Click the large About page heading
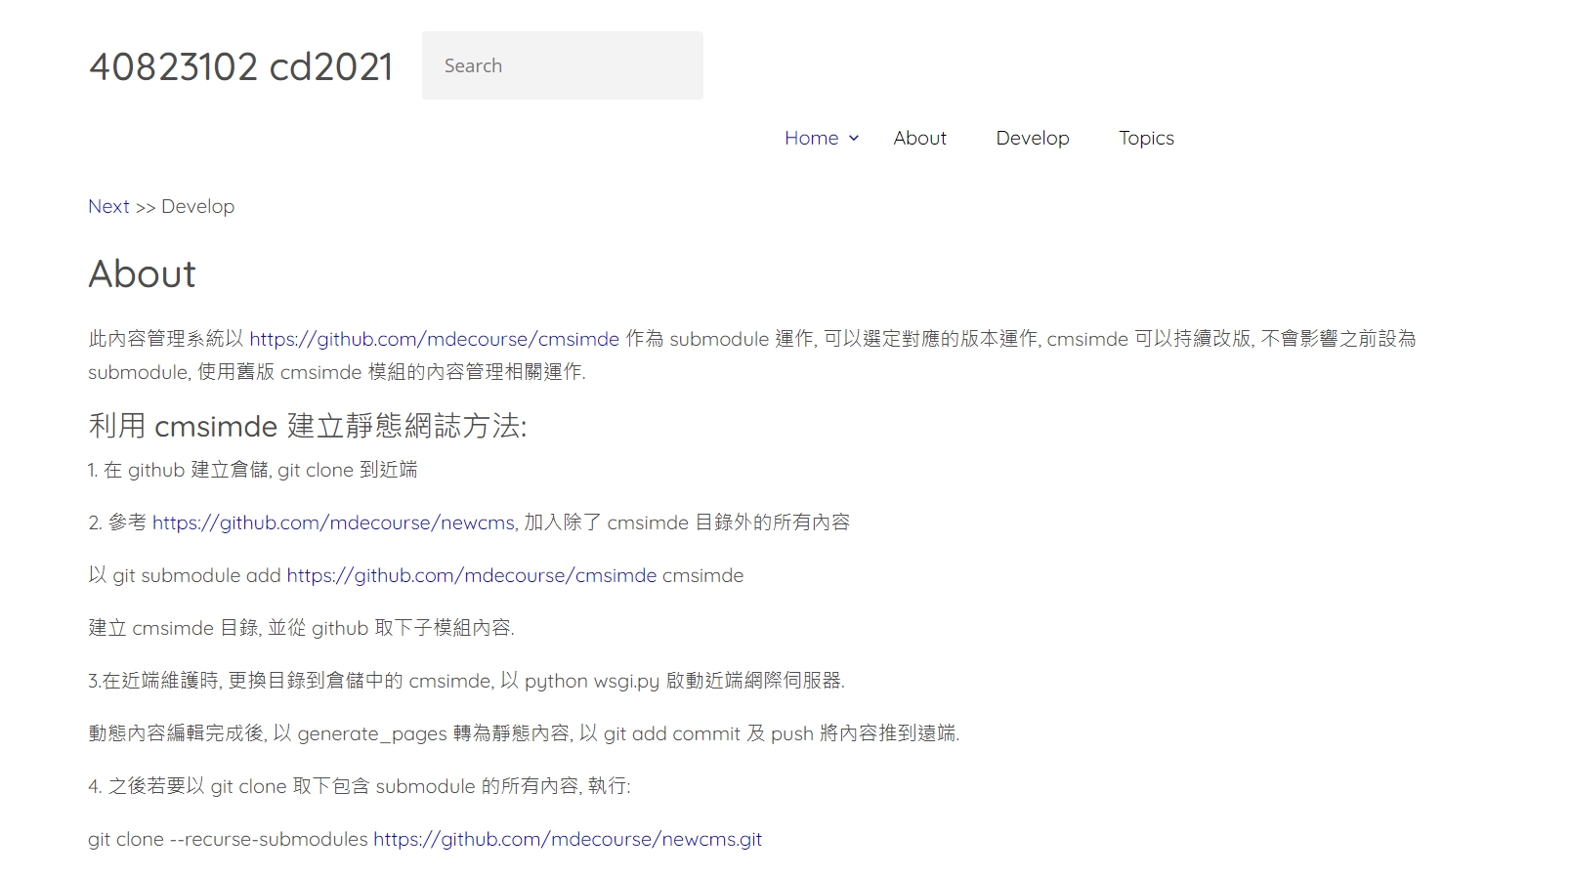 (x=142, y=274)
